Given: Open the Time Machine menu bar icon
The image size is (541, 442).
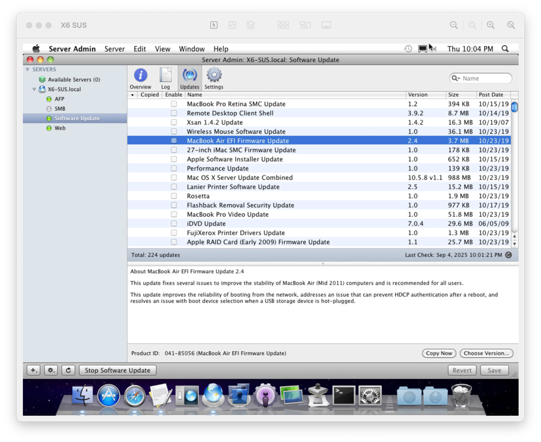Looking at the screenshot, I should coord(408,48).
